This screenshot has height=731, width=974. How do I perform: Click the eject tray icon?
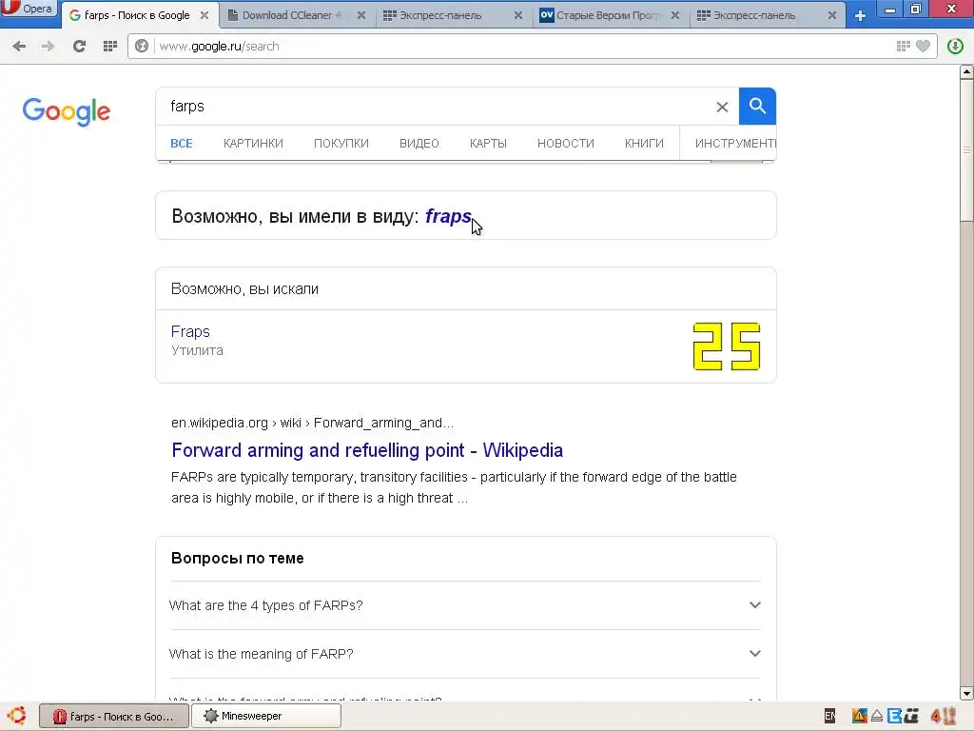click(x=876, y=717)
